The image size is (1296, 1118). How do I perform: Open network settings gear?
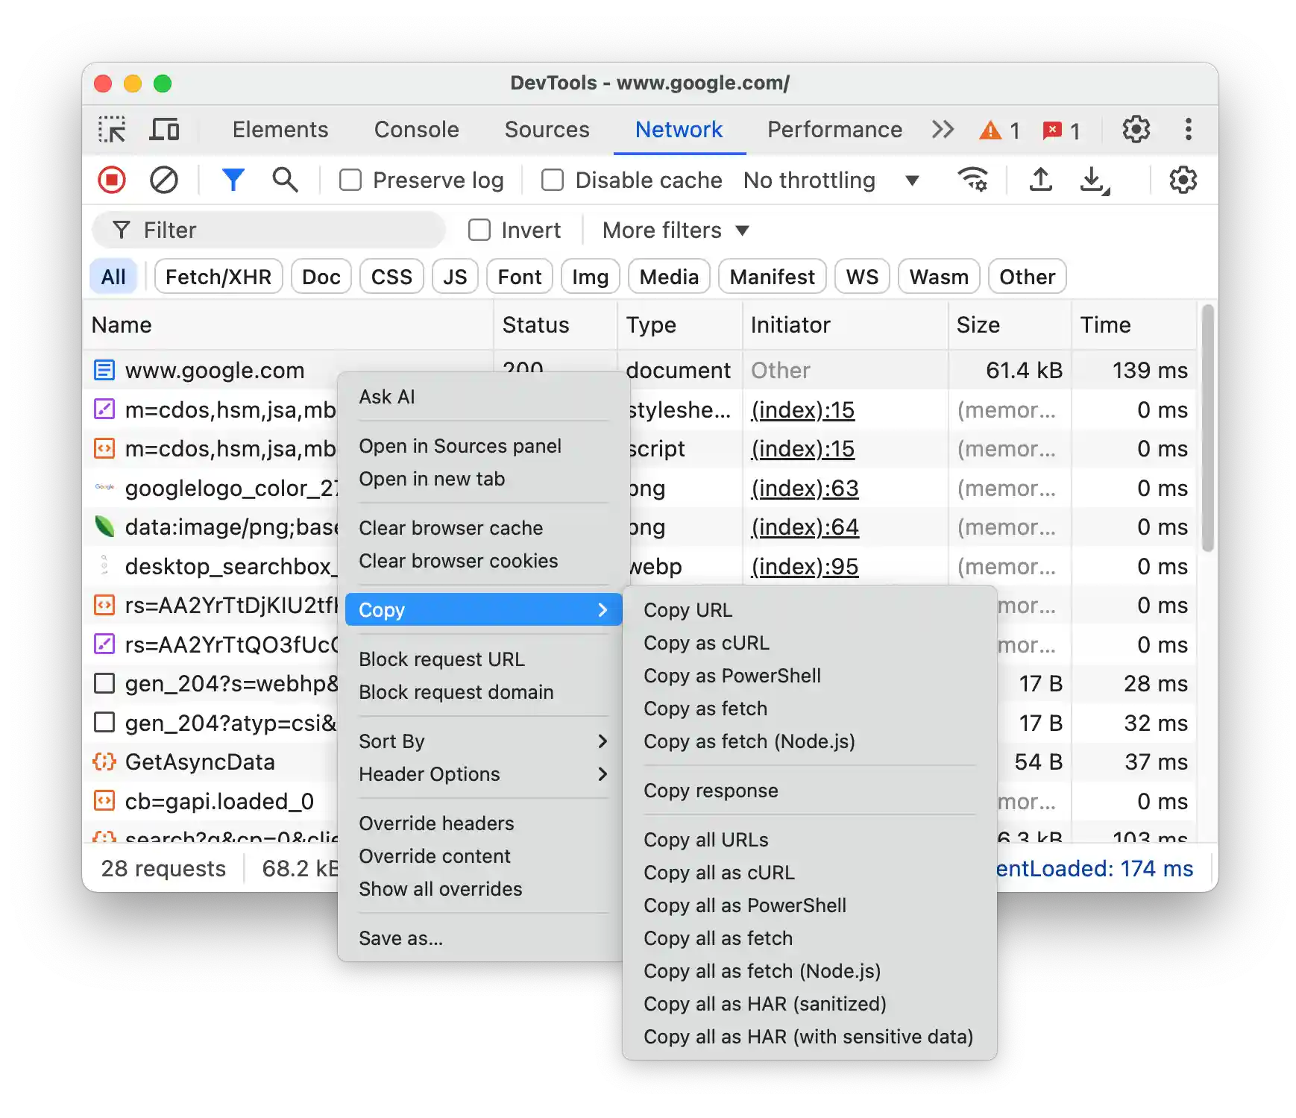1182,180
